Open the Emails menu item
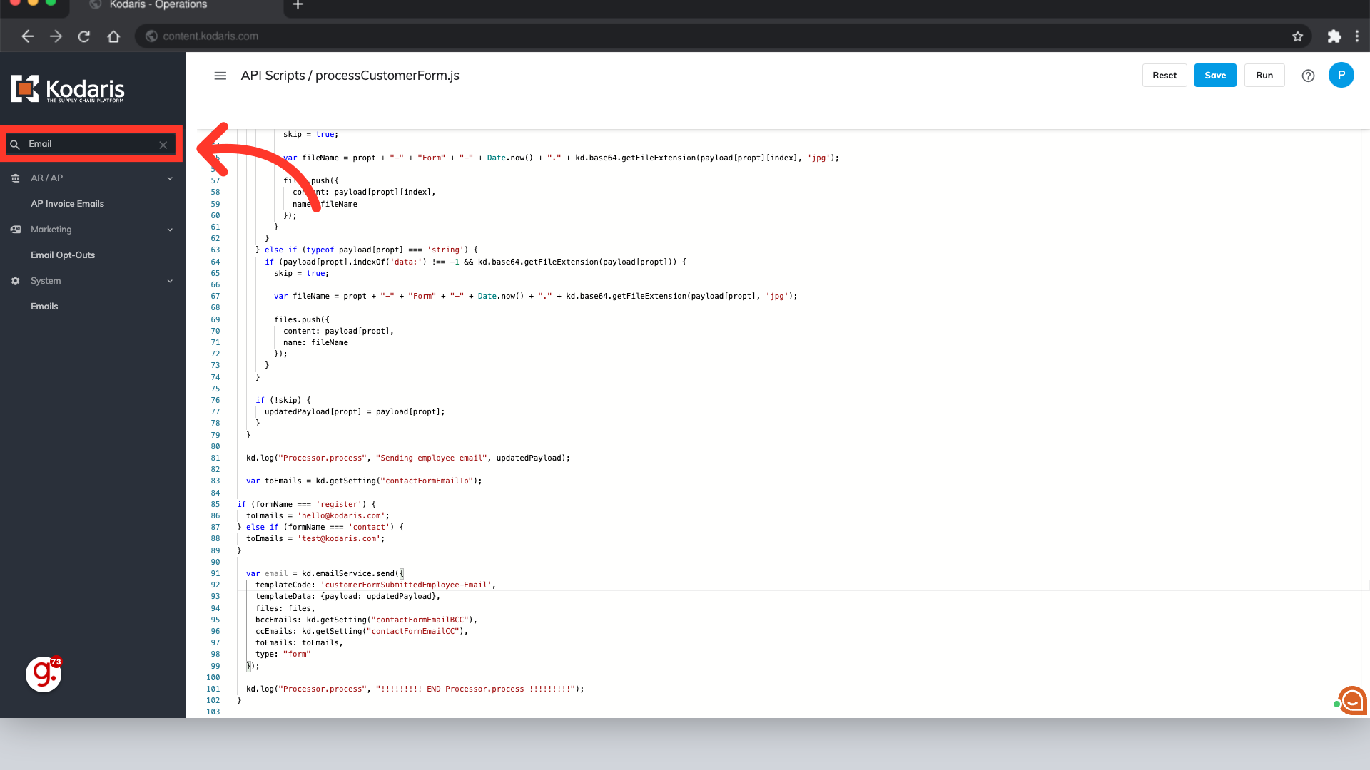 point(44,307)
